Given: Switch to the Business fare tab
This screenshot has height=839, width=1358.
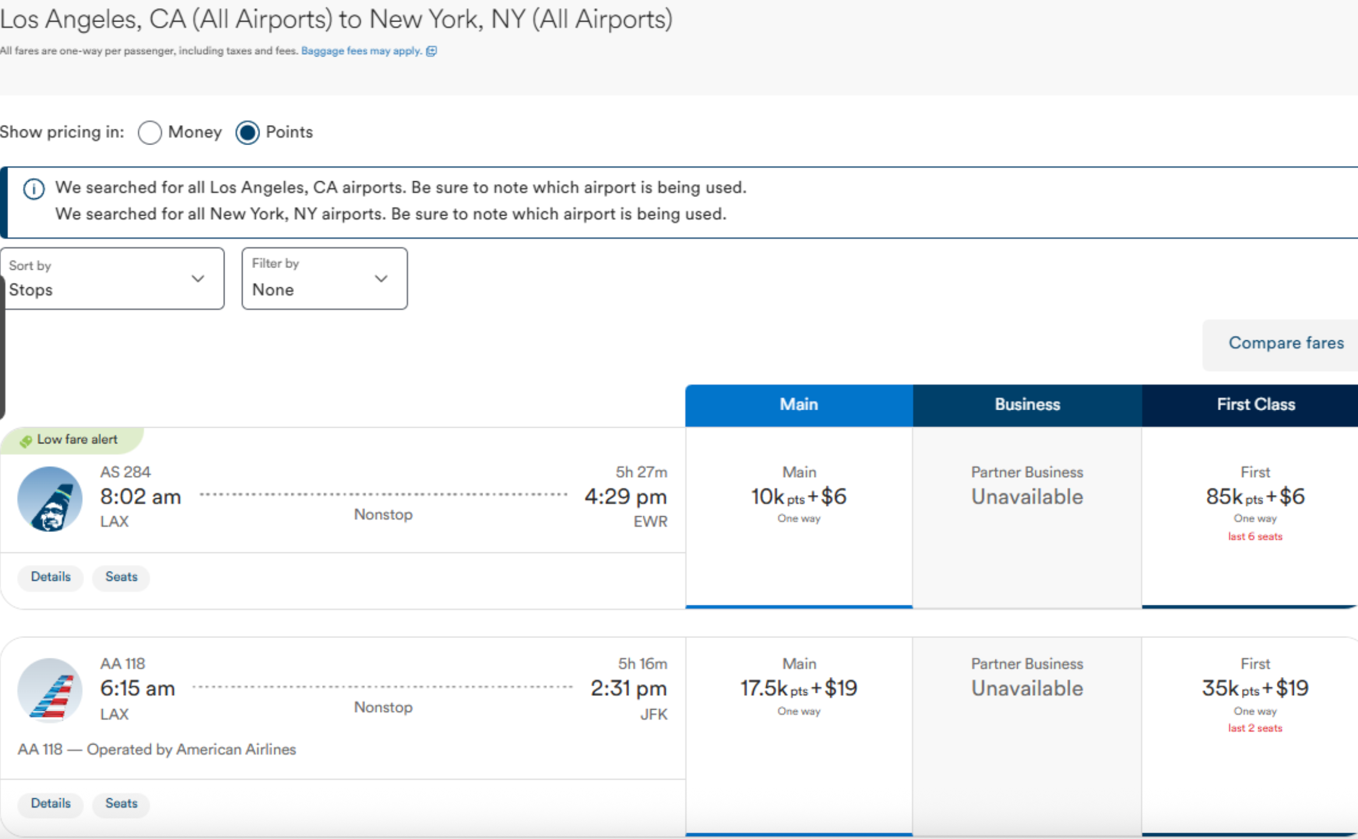Looking at the screenshot, I should click(1027, 405).
